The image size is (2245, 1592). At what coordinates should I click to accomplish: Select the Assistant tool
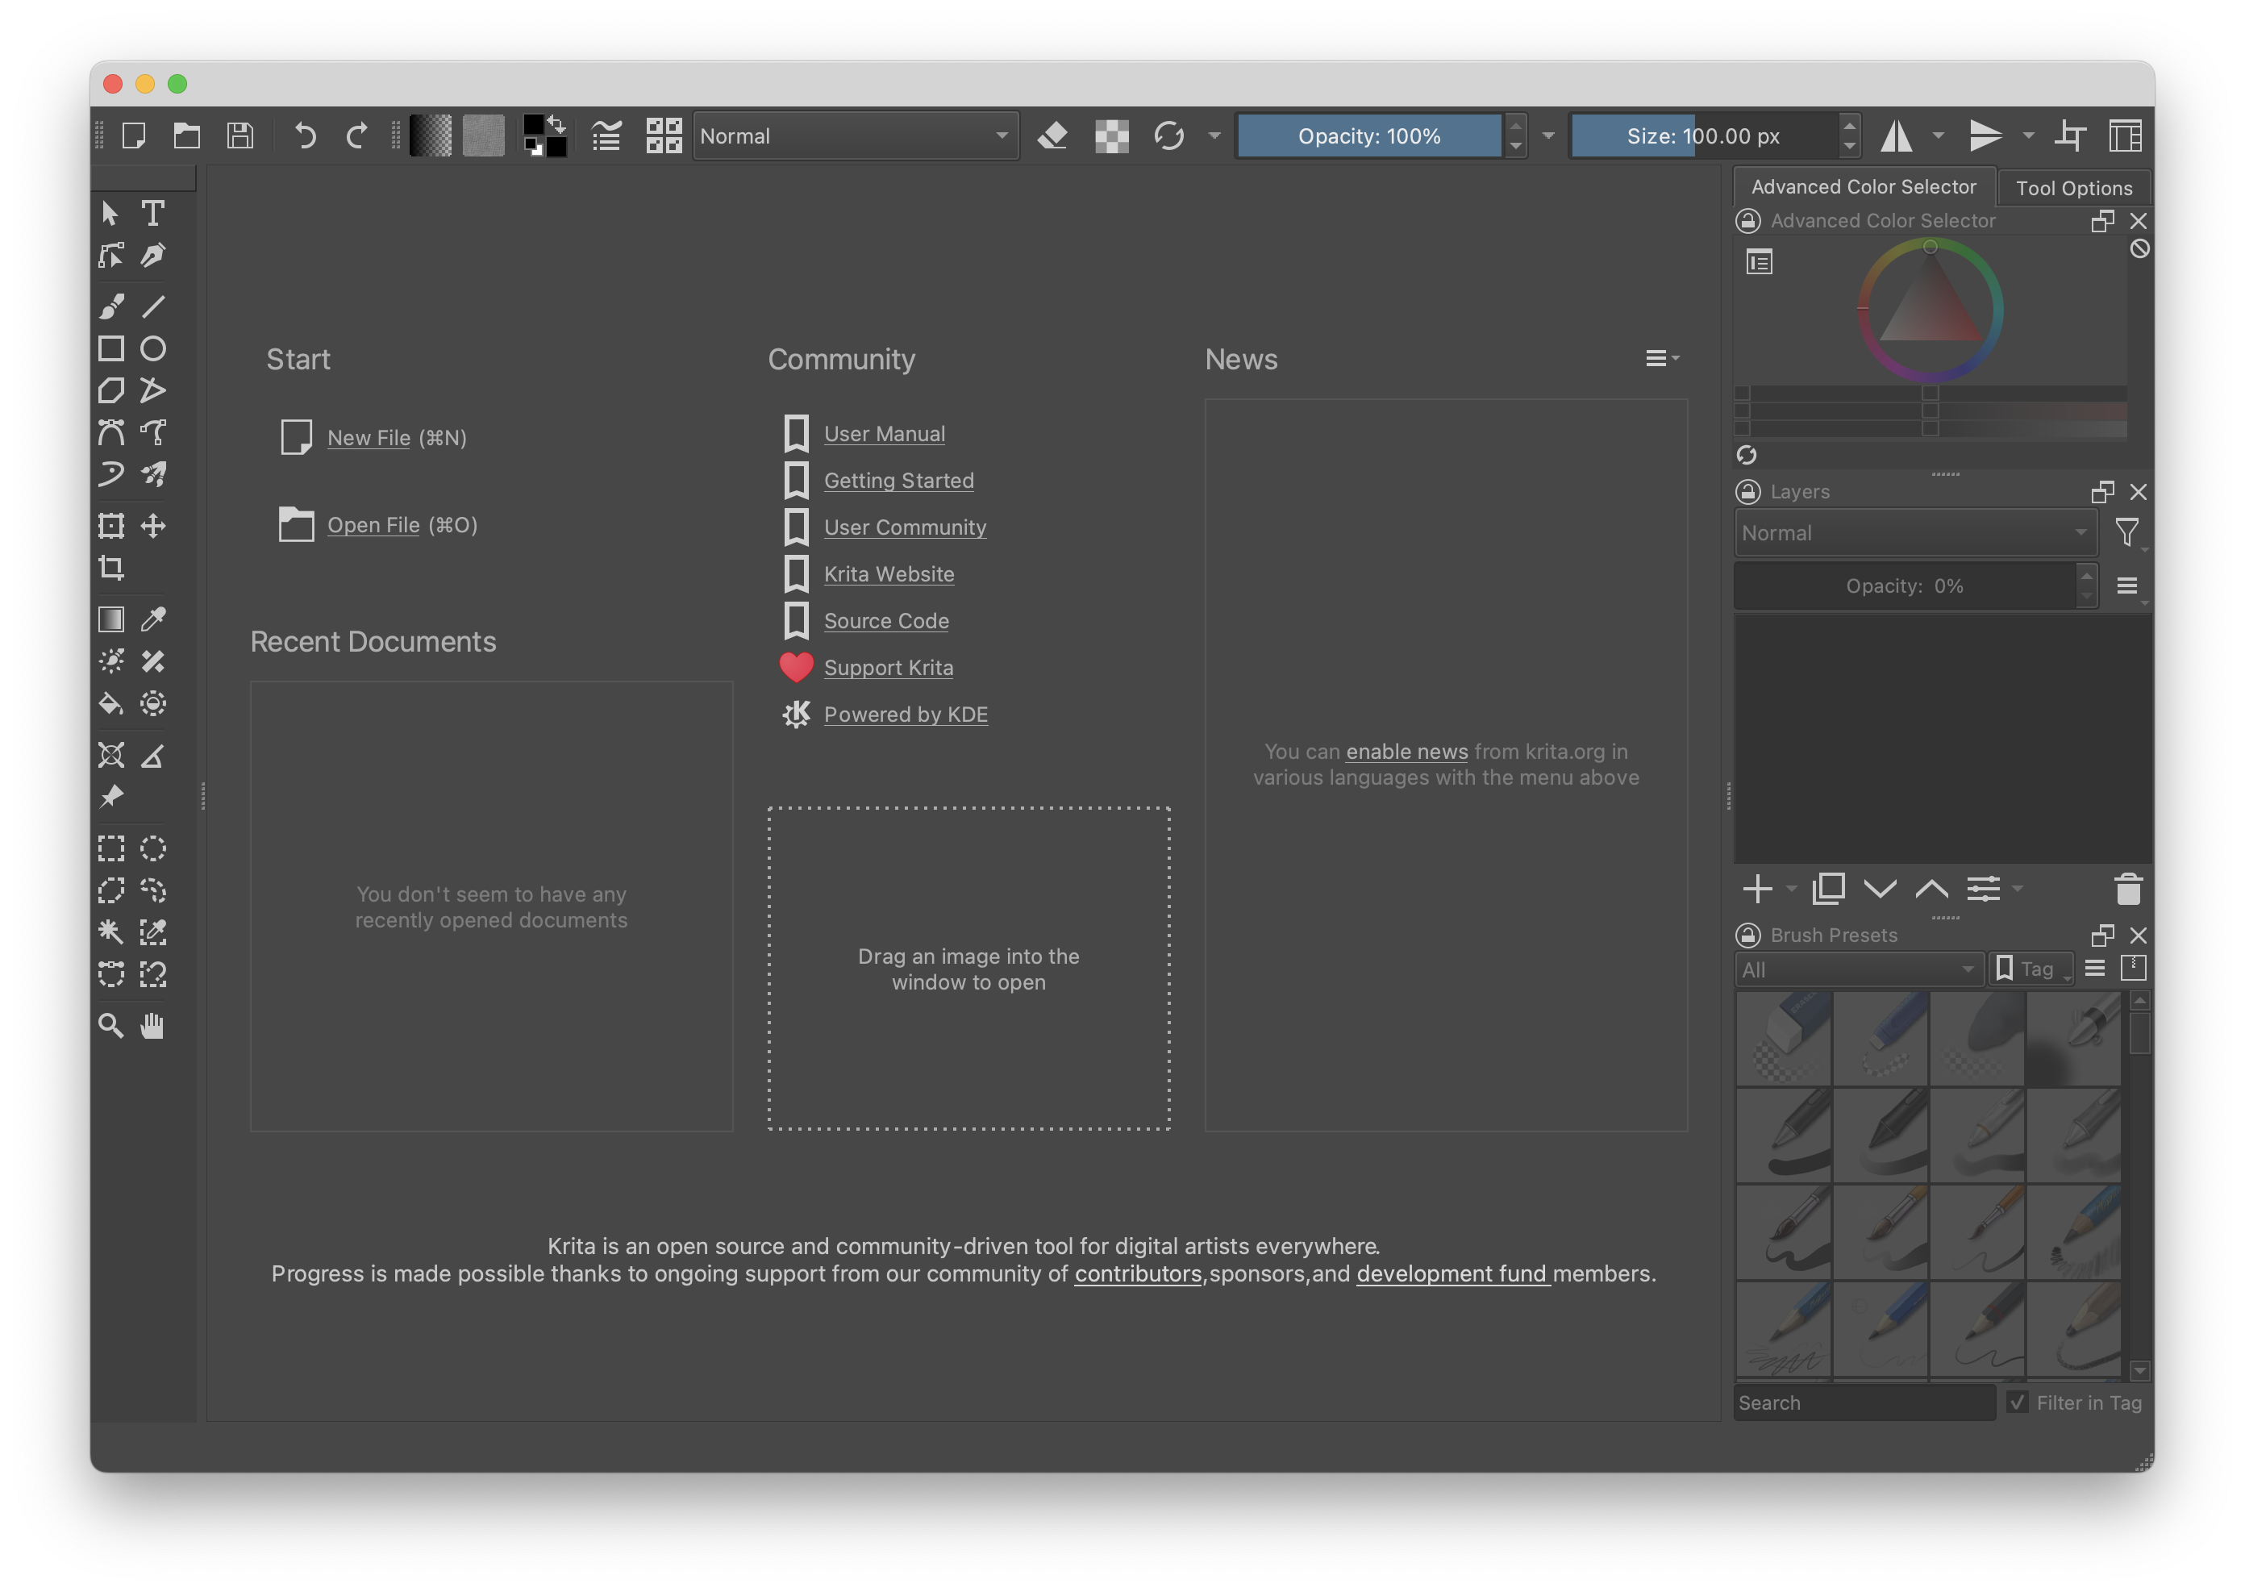pyautogui.click(x=110, y=756)
